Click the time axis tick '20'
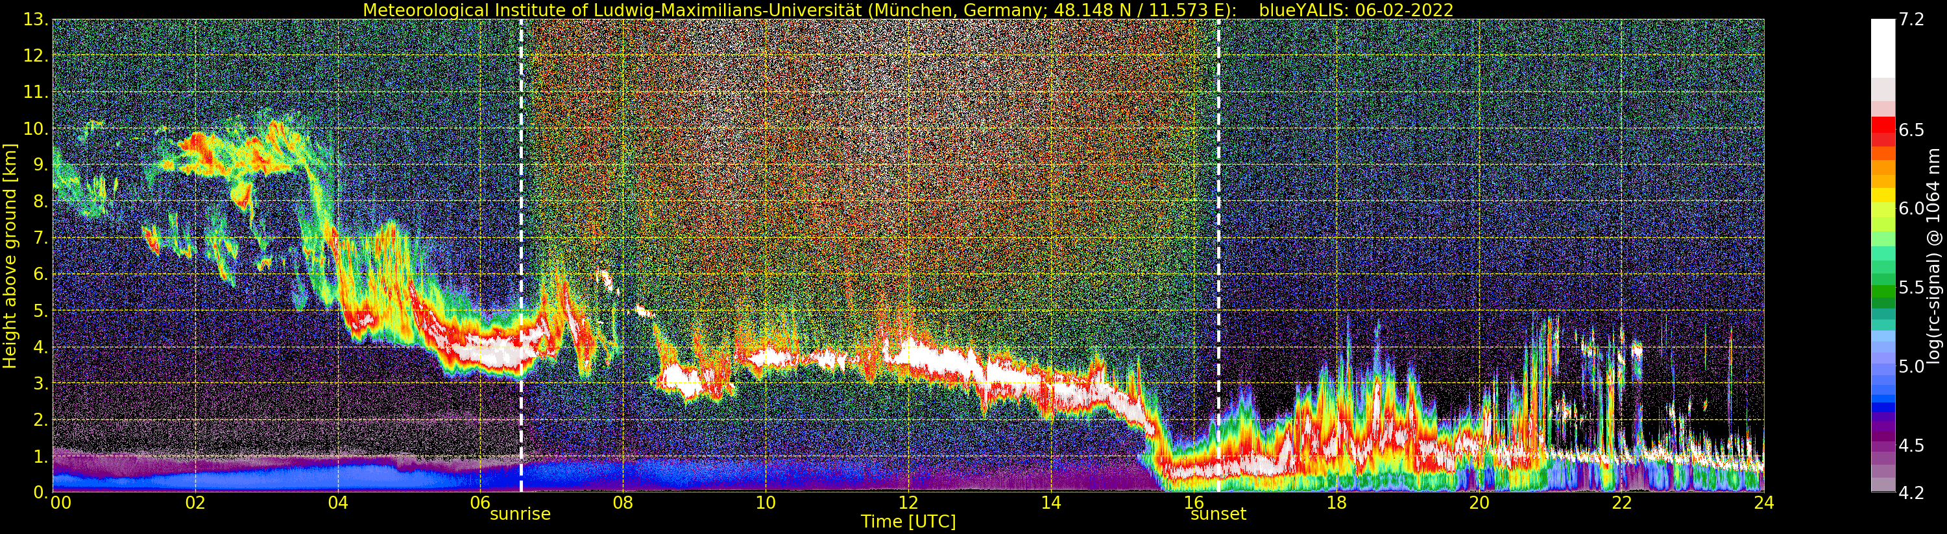1947x534 pixels. pyautogui.click(x=1479, y=502)
